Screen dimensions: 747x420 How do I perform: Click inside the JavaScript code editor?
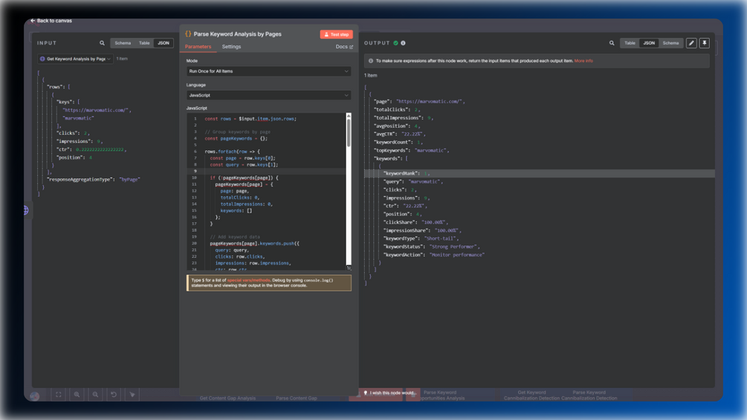(267, 192)
